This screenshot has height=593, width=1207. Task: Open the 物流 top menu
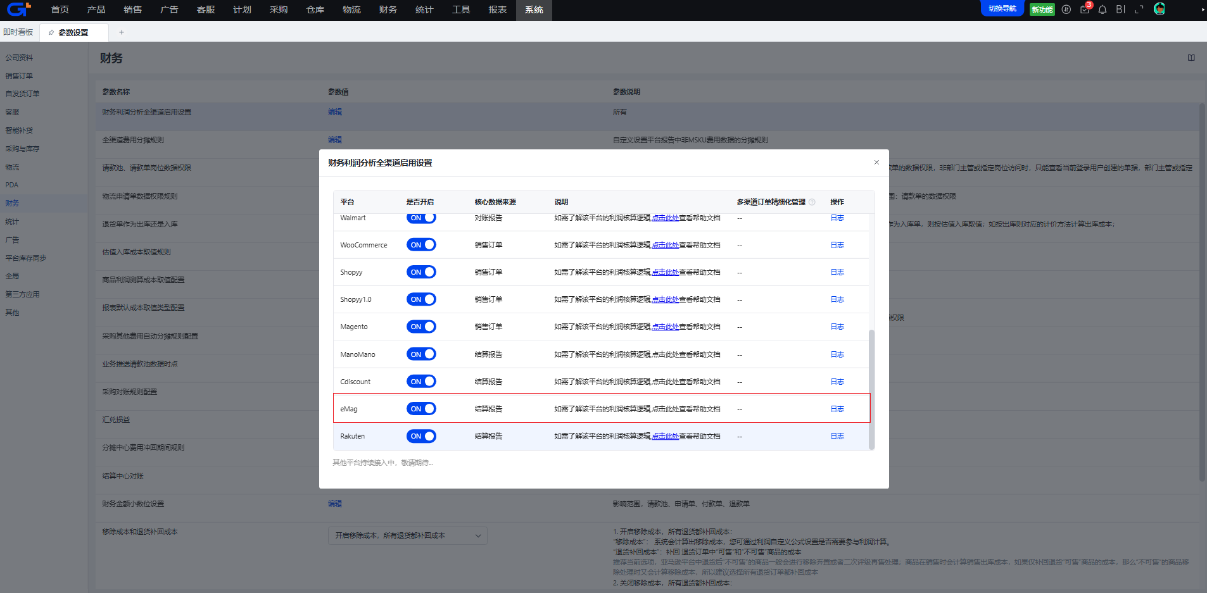point(352,9)
